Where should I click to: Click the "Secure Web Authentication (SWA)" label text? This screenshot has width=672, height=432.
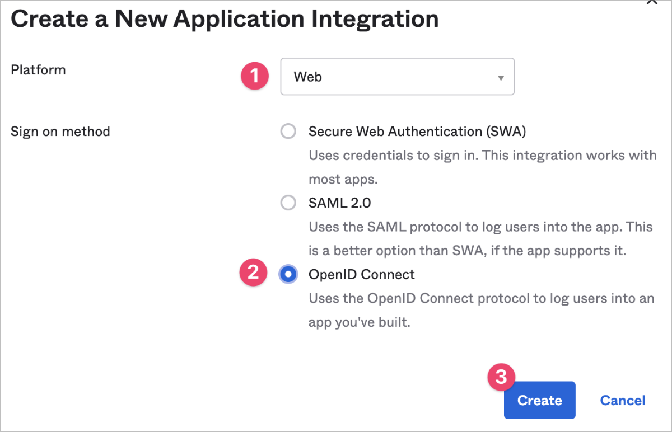pyautogui.click(x=417, y=132)
